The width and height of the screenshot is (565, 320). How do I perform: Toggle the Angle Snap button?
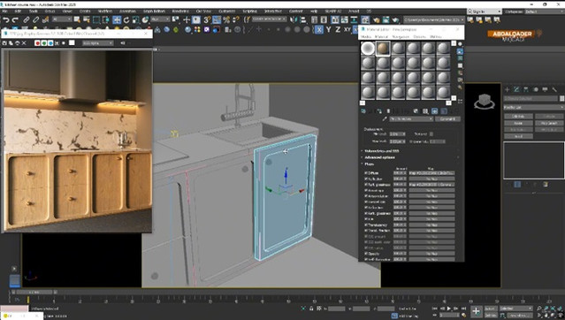click(x=217, y=19)
